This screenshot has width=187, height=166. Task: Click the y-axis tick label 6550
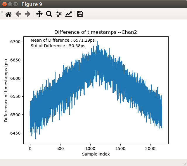click(x=15, y=96)
